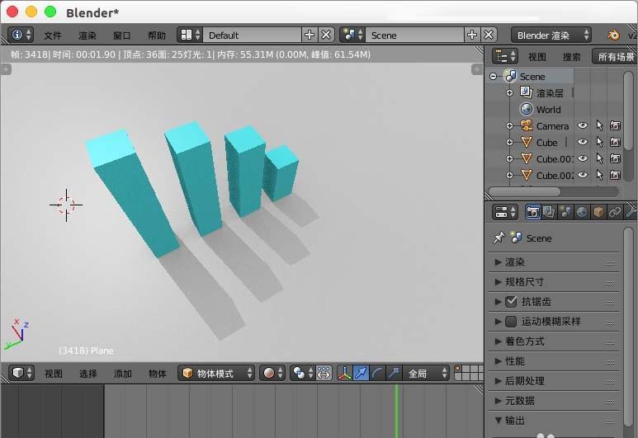Delete the current scene
This screenshot has height=438, width=638.
point(489,35)
